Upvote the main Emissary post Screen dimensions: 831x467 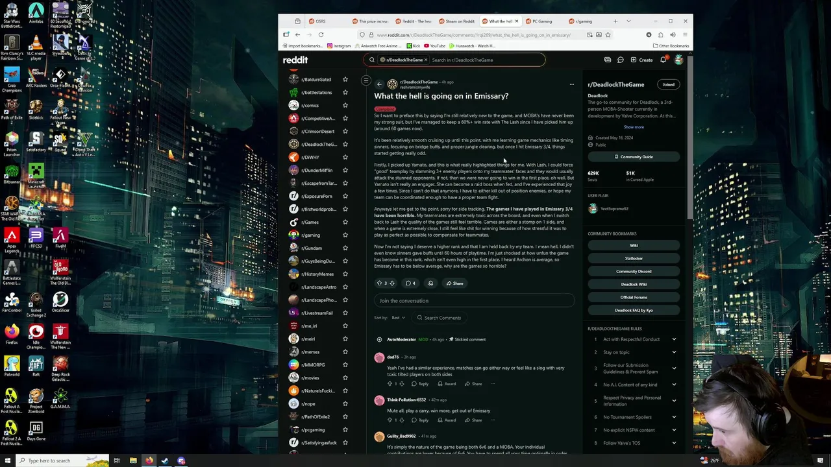tap(379, 283)
